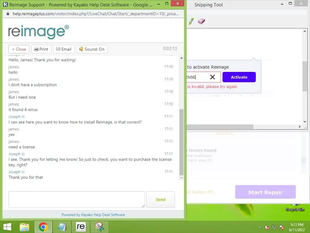
Task: Click message 'need a license'
Action: tap(22, 147)
